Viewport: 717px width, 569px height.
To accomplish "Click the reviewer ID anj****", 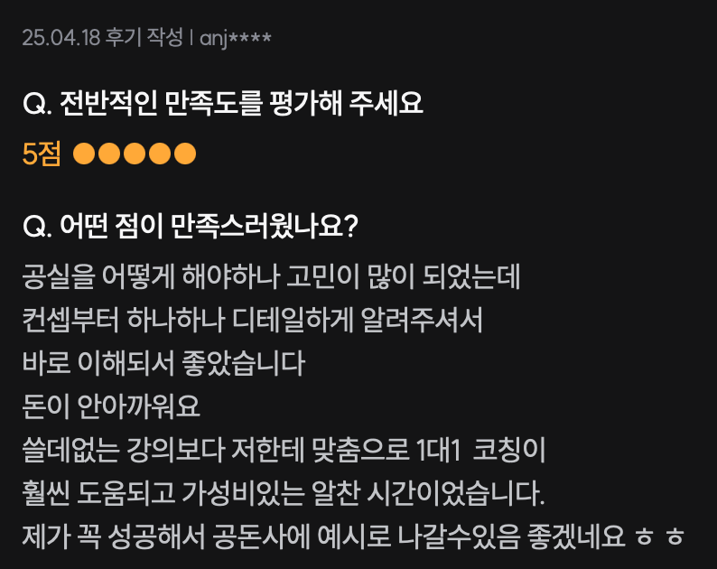I will pos(236,39).
